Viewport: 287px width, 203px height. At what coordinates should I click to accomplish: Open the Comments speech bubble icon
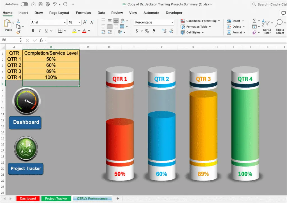(283, 13)
